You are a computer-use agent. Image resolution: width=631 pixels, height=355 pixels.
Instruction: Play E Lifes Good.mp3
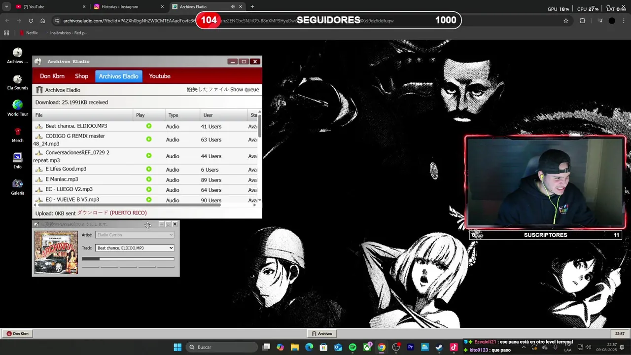click(149, 169)
